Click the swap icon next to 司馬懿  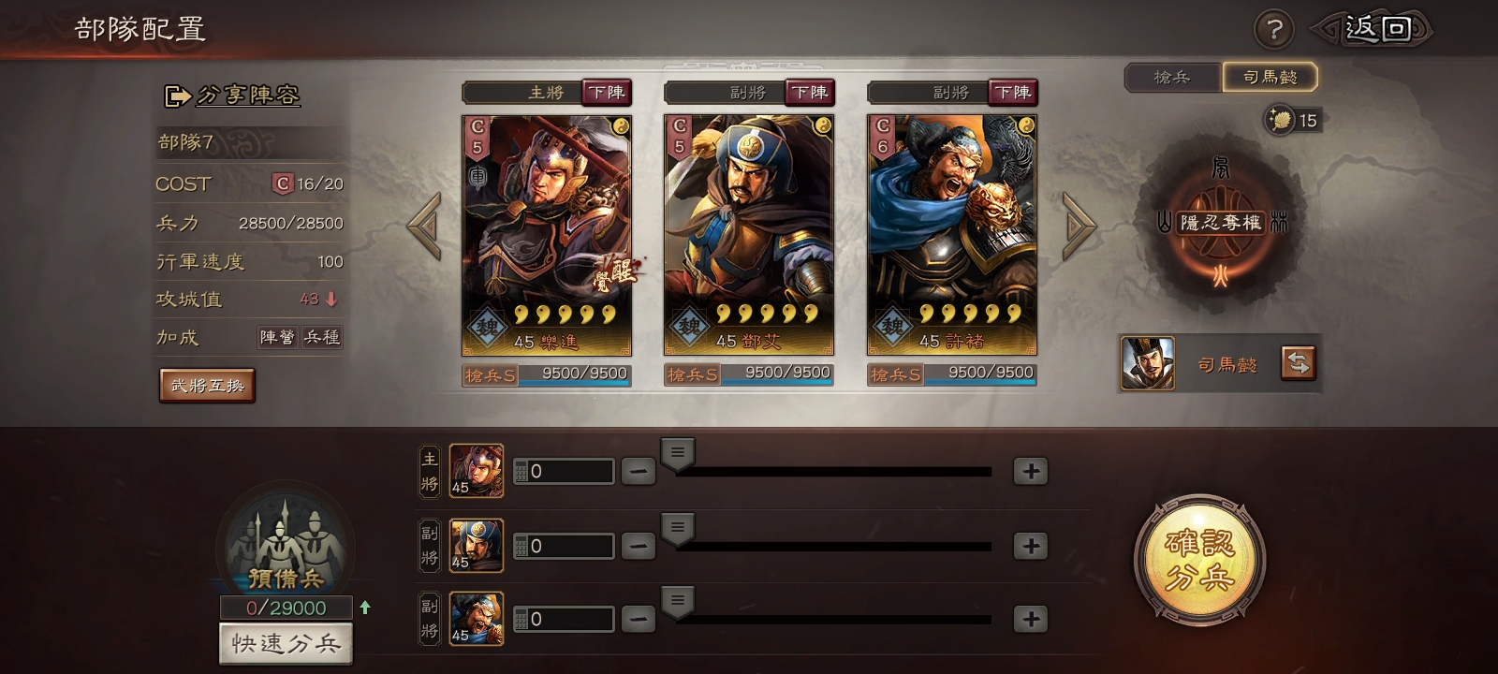tap(1298, 363)
